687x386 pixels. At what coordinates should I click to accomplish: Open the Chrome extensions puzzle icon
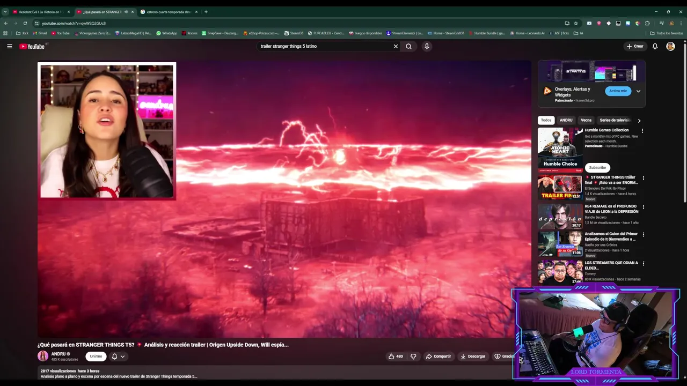pyautogui.click(x=647, y=23)
